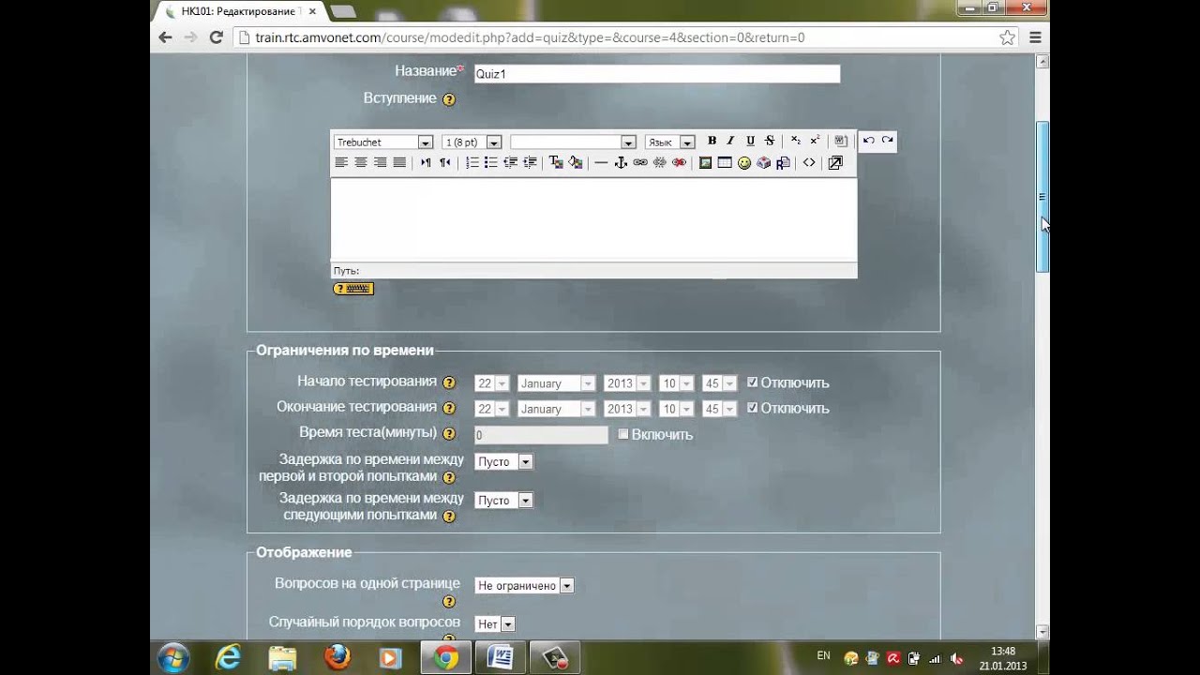Image resolution: width=1200 pixels, height=675 pixels.
Task: Click the help icon next to Вступление
Action: click(449, 99)
